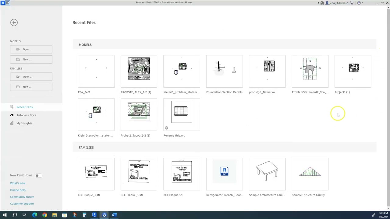The width and height of the screenshot is (390, 219).
Task: Click the Revit application icon in title bar
Action: pos(3,3)
